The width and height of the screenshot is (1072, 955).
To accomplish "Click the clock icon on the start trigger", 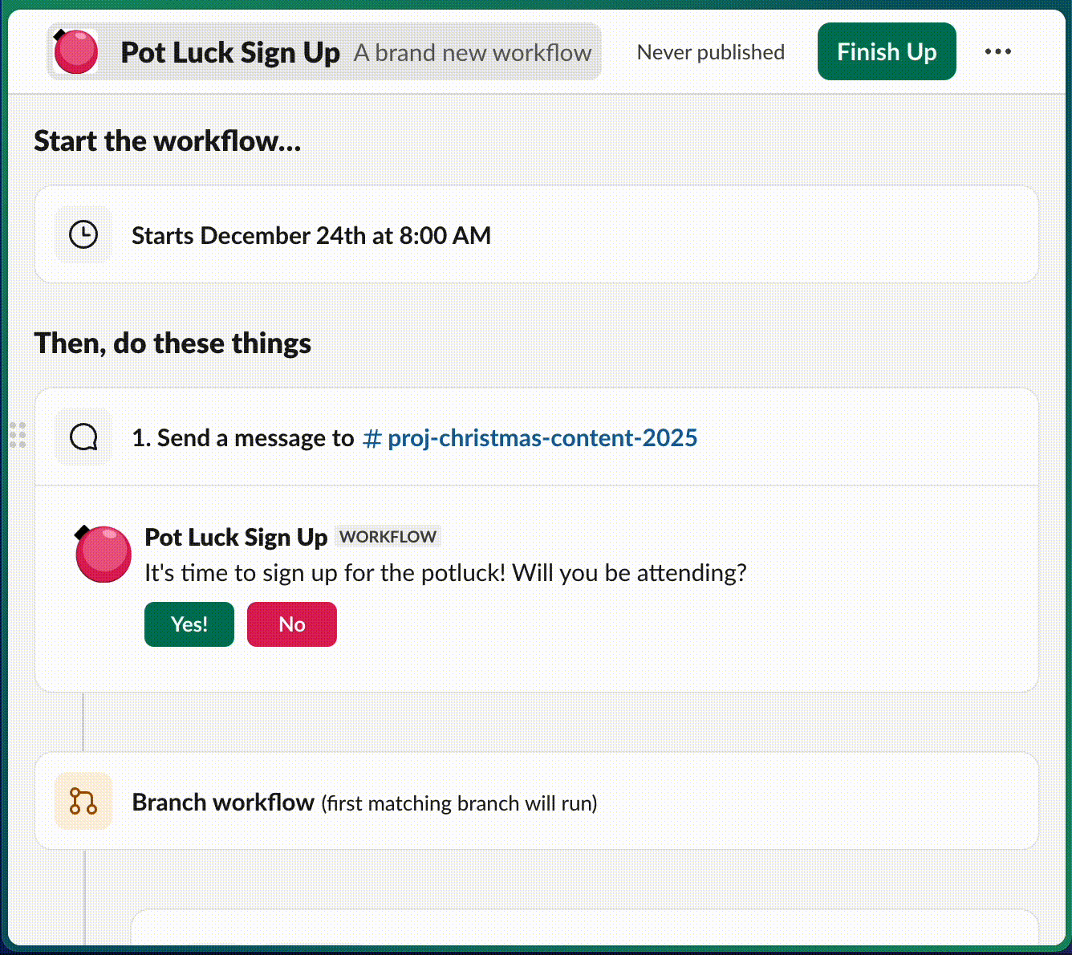I will click(x=83, y=235).
